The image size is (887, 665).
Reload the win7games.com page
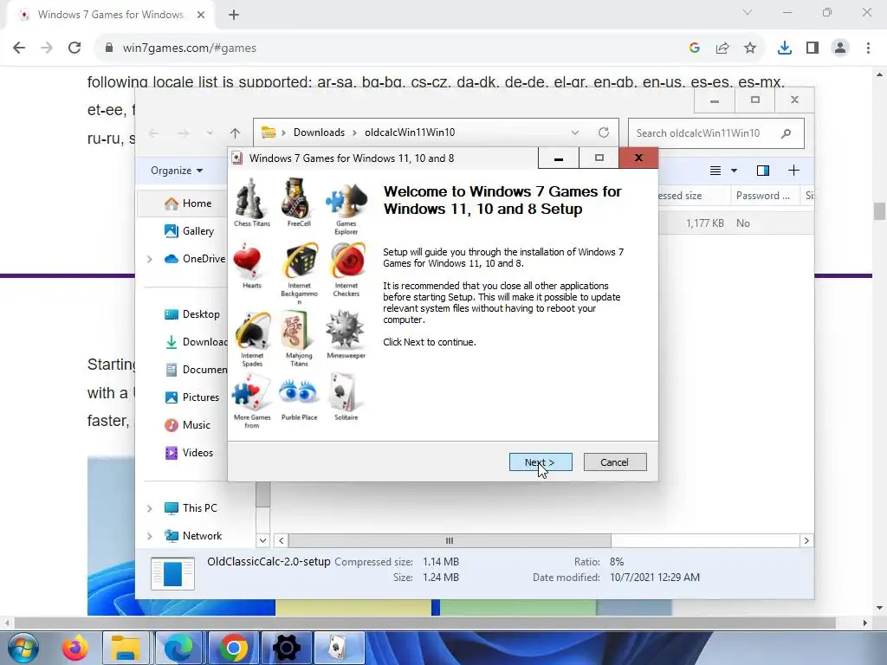[74, 48]
